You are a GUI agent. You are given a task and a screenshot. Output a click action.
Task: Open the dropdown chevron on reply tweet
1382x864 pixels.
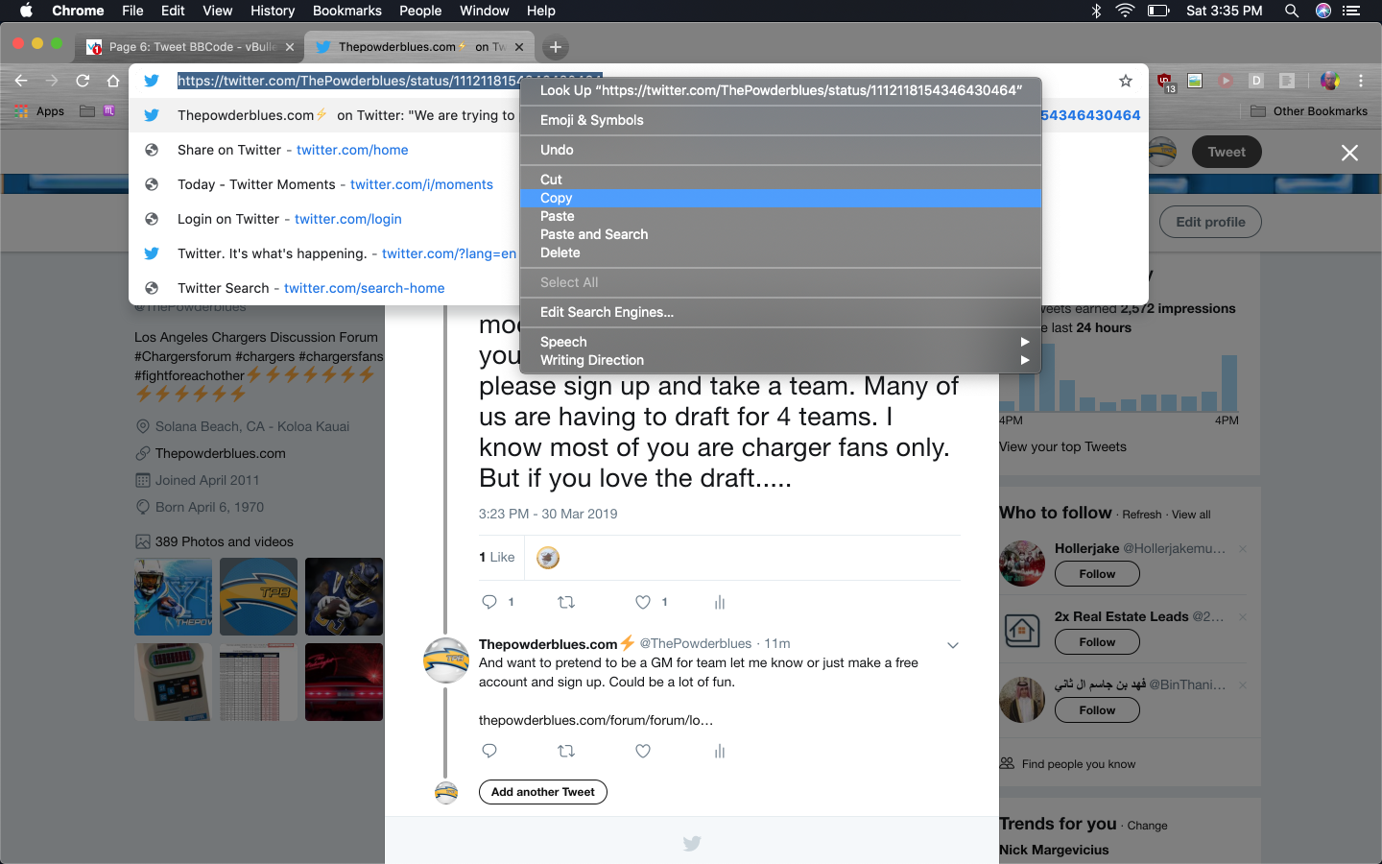tap(953, 645)
